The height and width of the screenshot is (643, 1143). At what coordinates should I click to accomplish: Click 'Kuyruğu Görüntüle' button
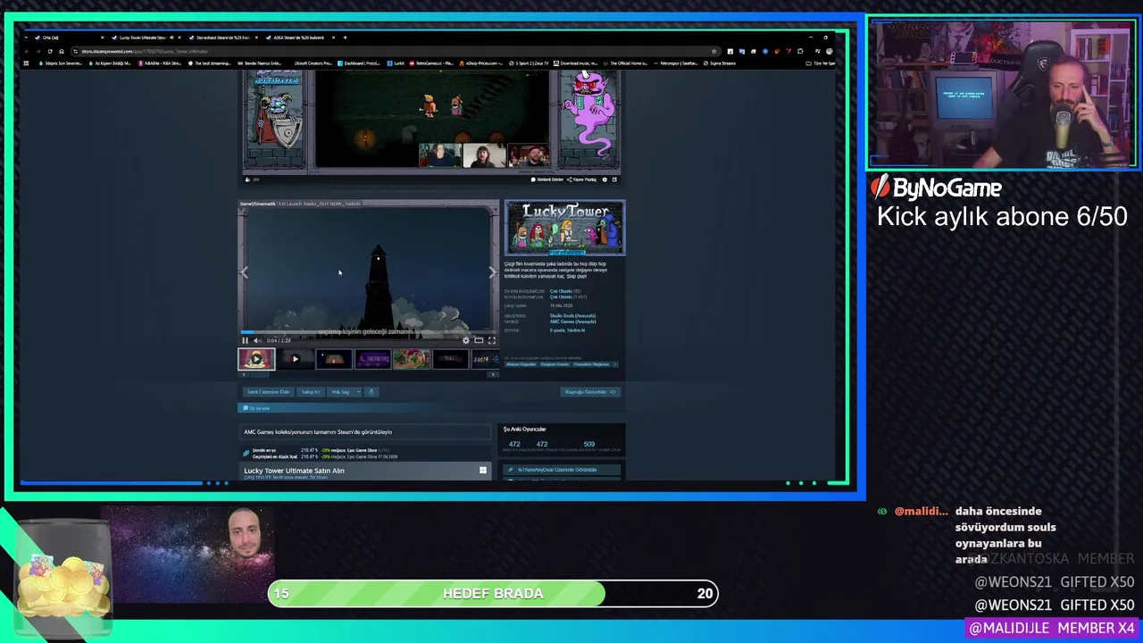coord(590,392)
